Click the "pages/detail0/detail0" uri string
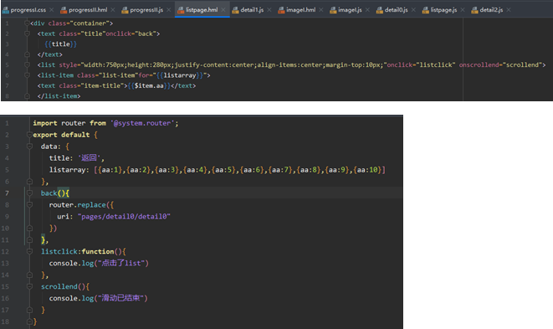 (124, 216)
